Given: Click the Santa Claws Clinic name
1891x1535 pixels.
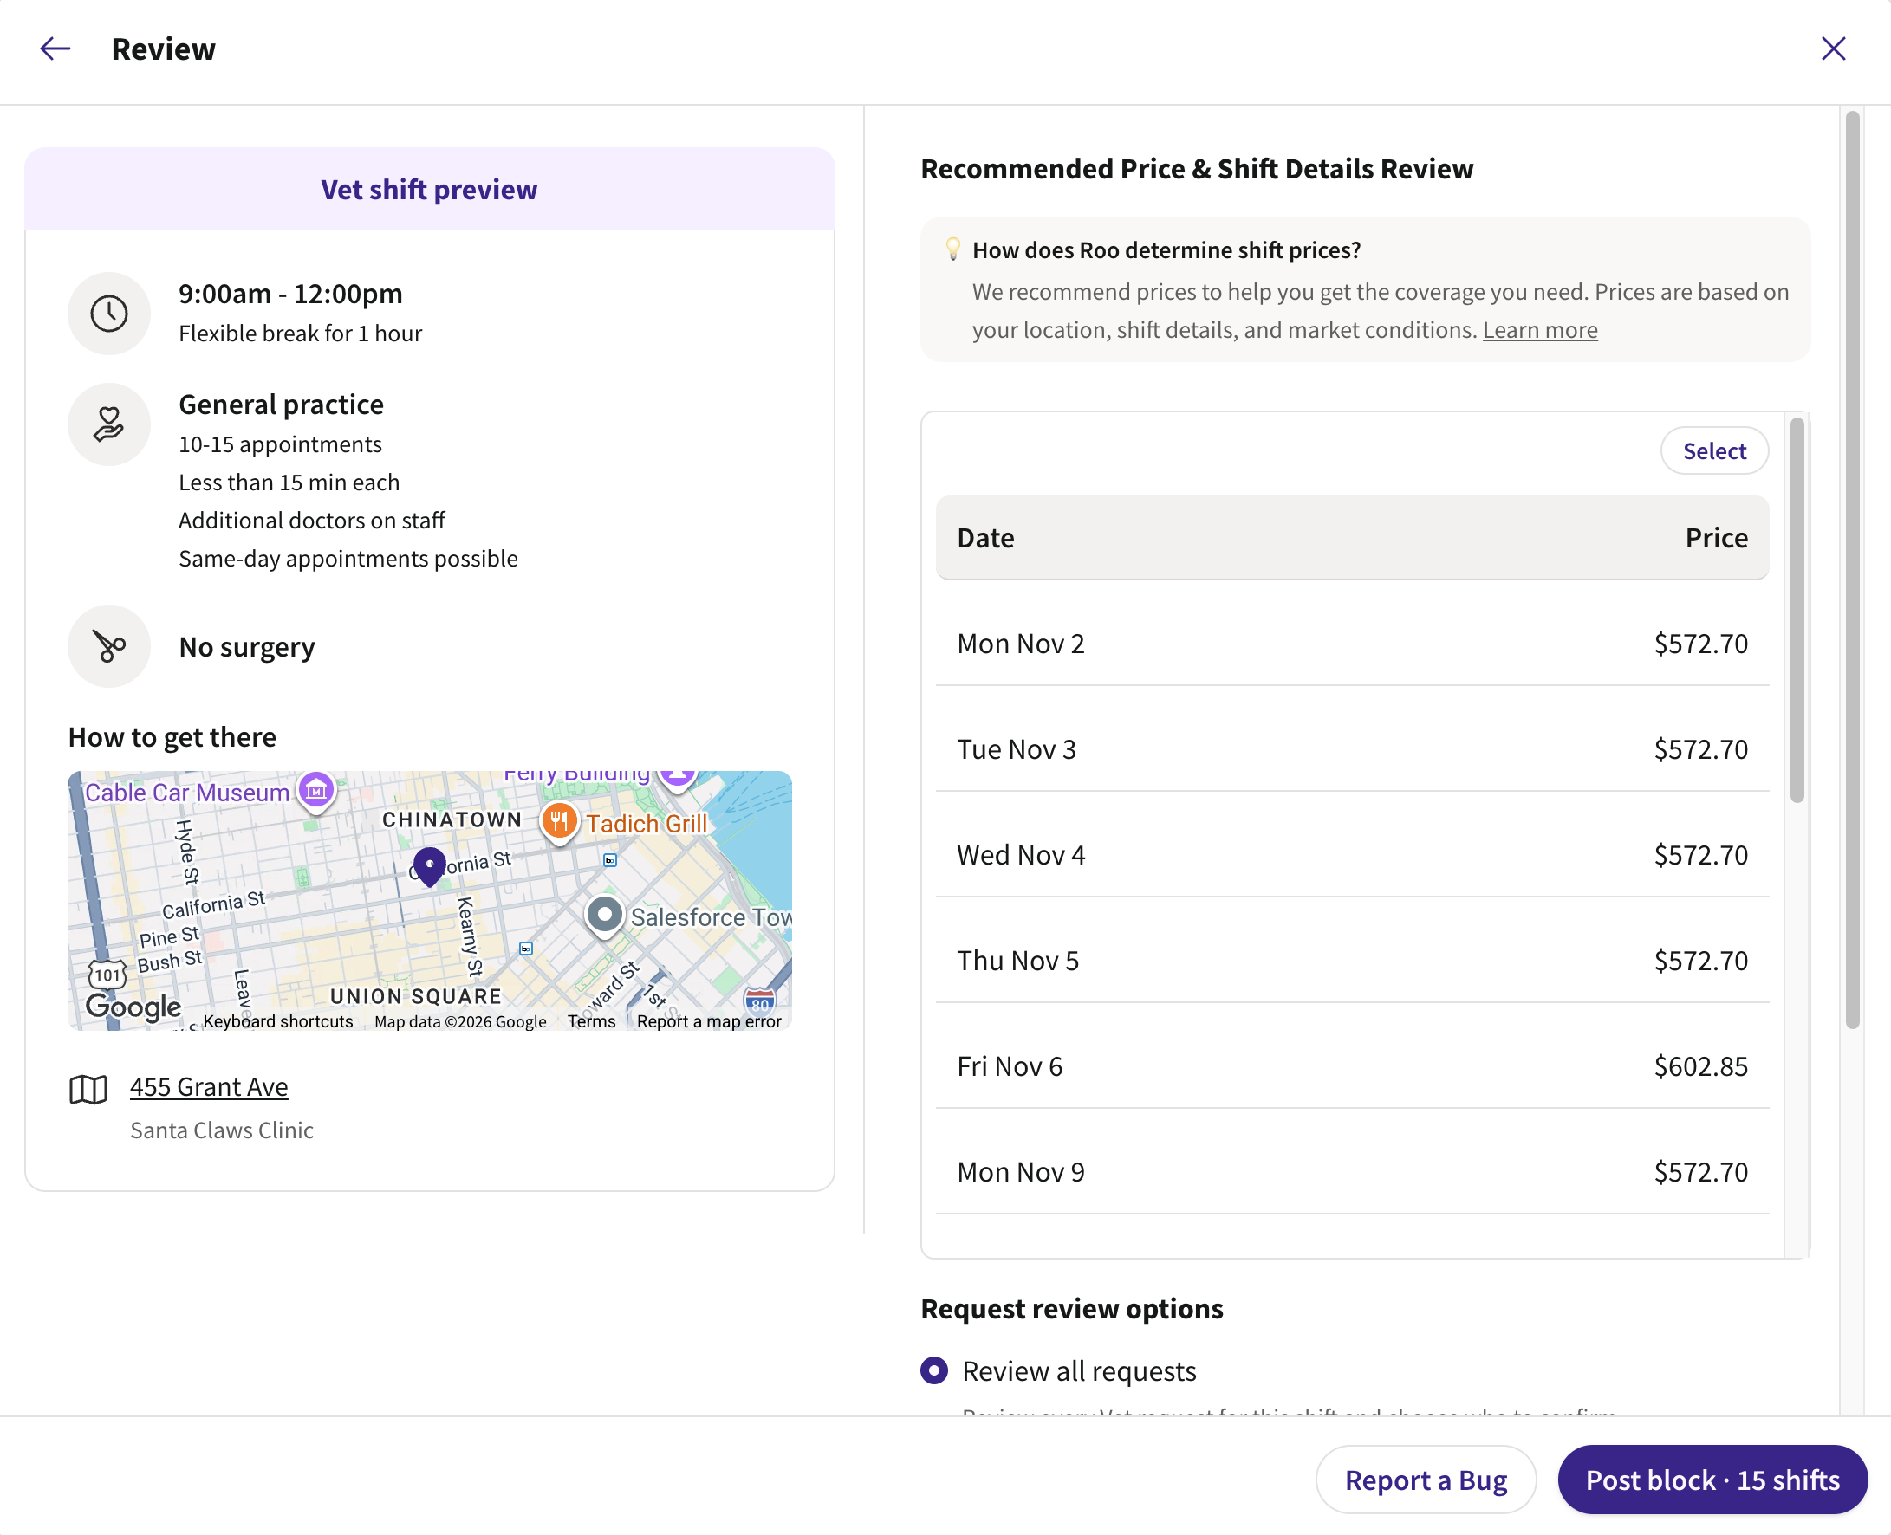Looking at the screenshot, I should click(222, 1130).
